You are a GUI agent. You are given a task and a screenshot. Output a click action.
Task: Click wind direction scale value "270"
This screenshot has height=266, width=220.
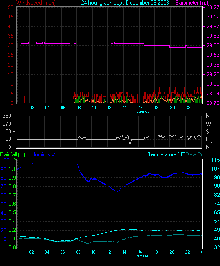pyautogui.click(x=7, y=124)
